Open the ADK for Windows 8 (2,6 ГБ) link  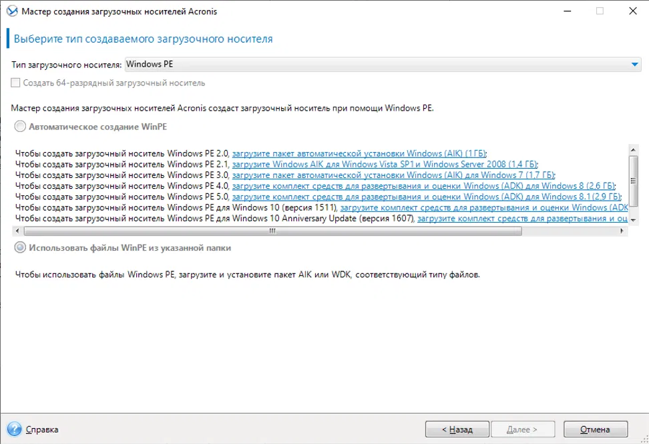tap(424, 185)
